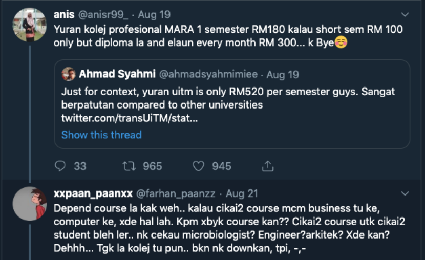Open the Ahmad Syahmi display name
This screenshot has height=260, width=425.
tap(116, 74)
